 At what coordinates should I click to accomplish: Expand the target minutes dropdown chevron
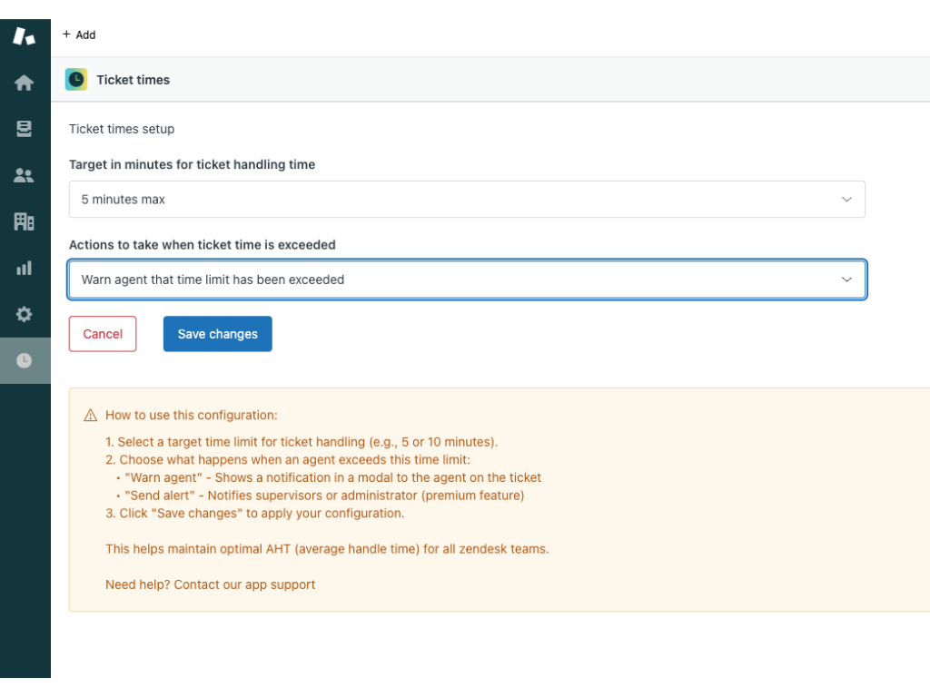[x=846, y=200]
